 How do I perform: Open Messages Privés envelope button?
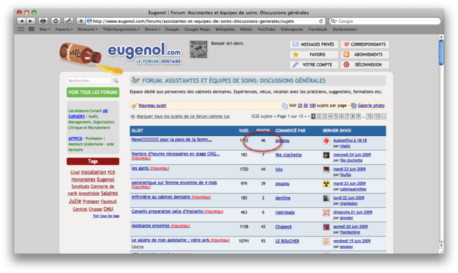314,44
